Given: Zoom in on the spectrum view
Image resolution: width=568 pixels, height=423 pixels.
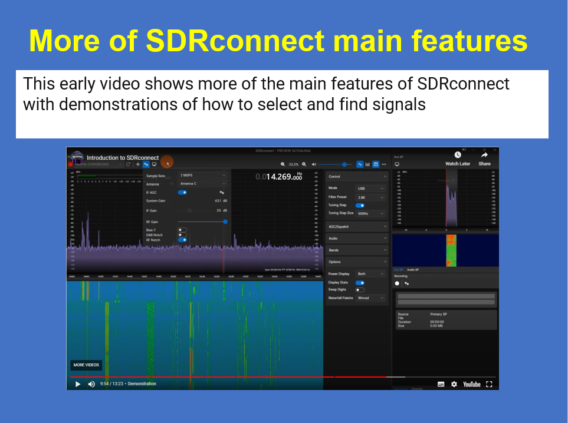Looking at the screenshot, I should (x=304, y=164).
